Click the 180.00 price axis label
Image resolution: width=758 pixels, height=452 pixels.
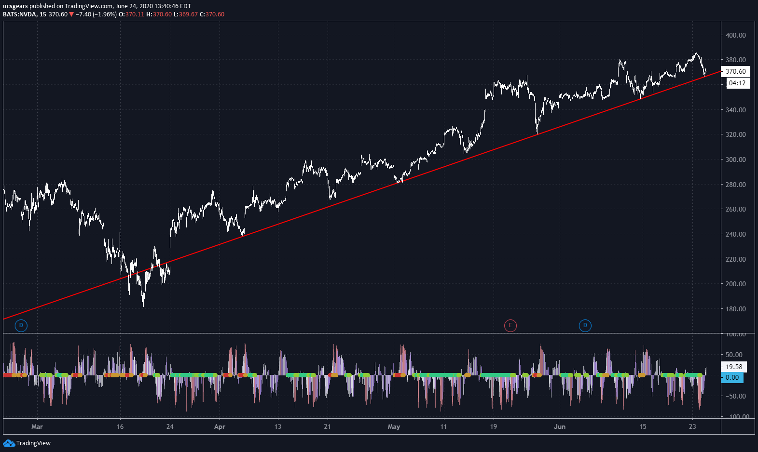point(736,309)
